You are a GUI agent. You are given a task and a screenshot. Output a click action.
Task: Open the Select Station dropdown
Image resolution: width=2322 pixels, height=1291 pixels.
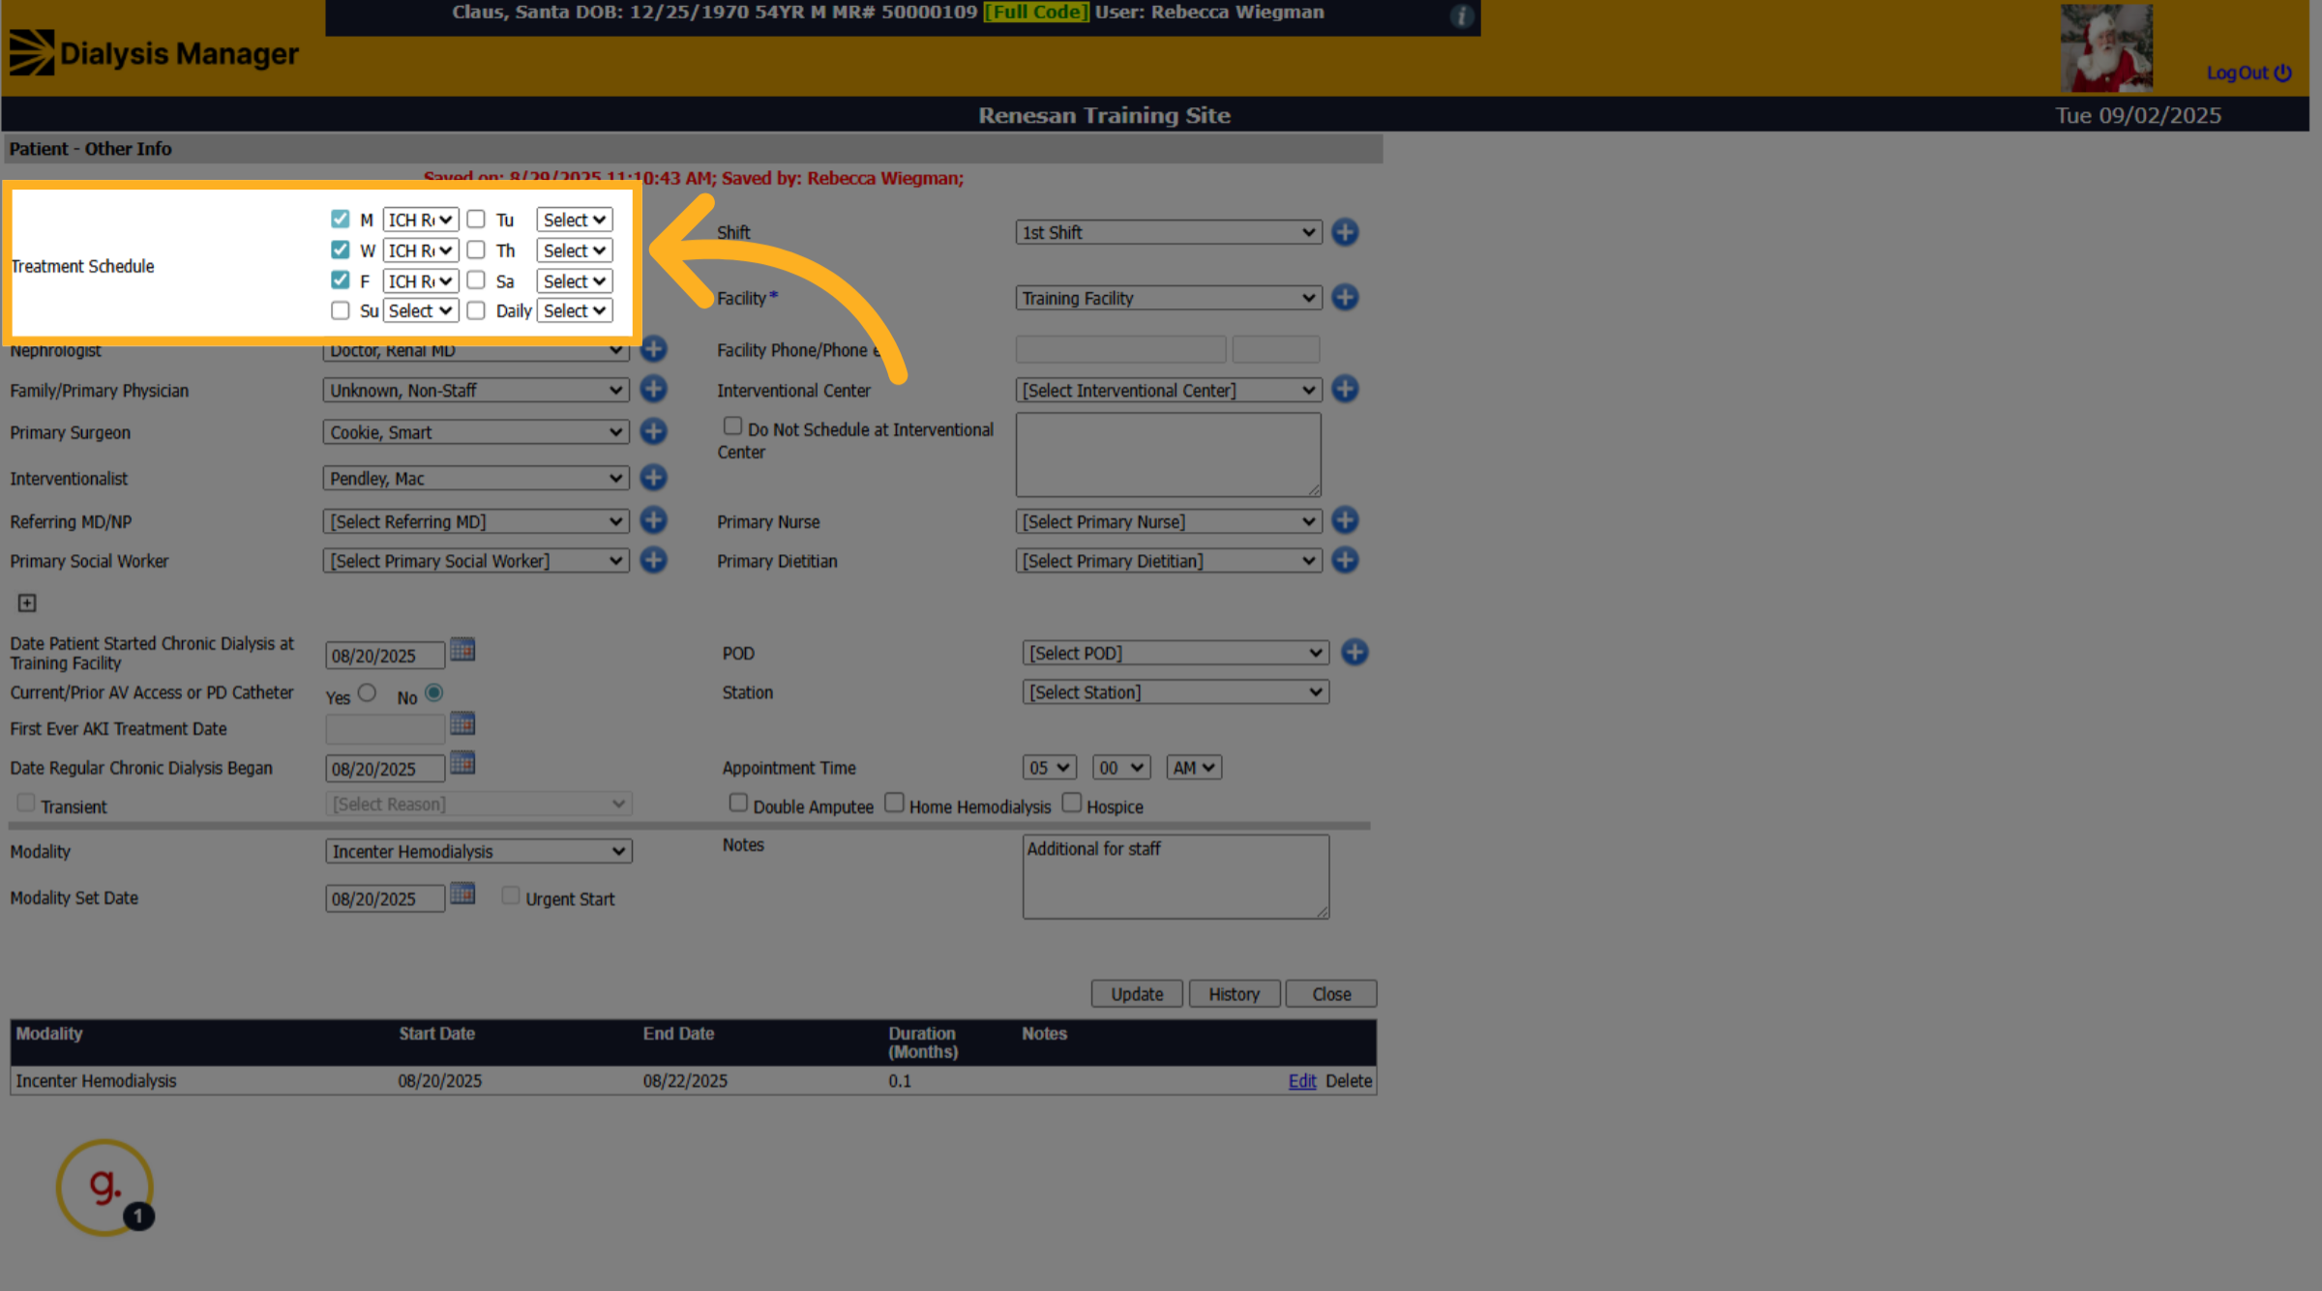1176,692
